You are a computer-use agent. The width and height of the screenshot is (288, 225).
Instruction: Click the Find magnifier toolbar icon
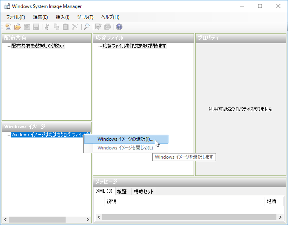tap(86, 27)
